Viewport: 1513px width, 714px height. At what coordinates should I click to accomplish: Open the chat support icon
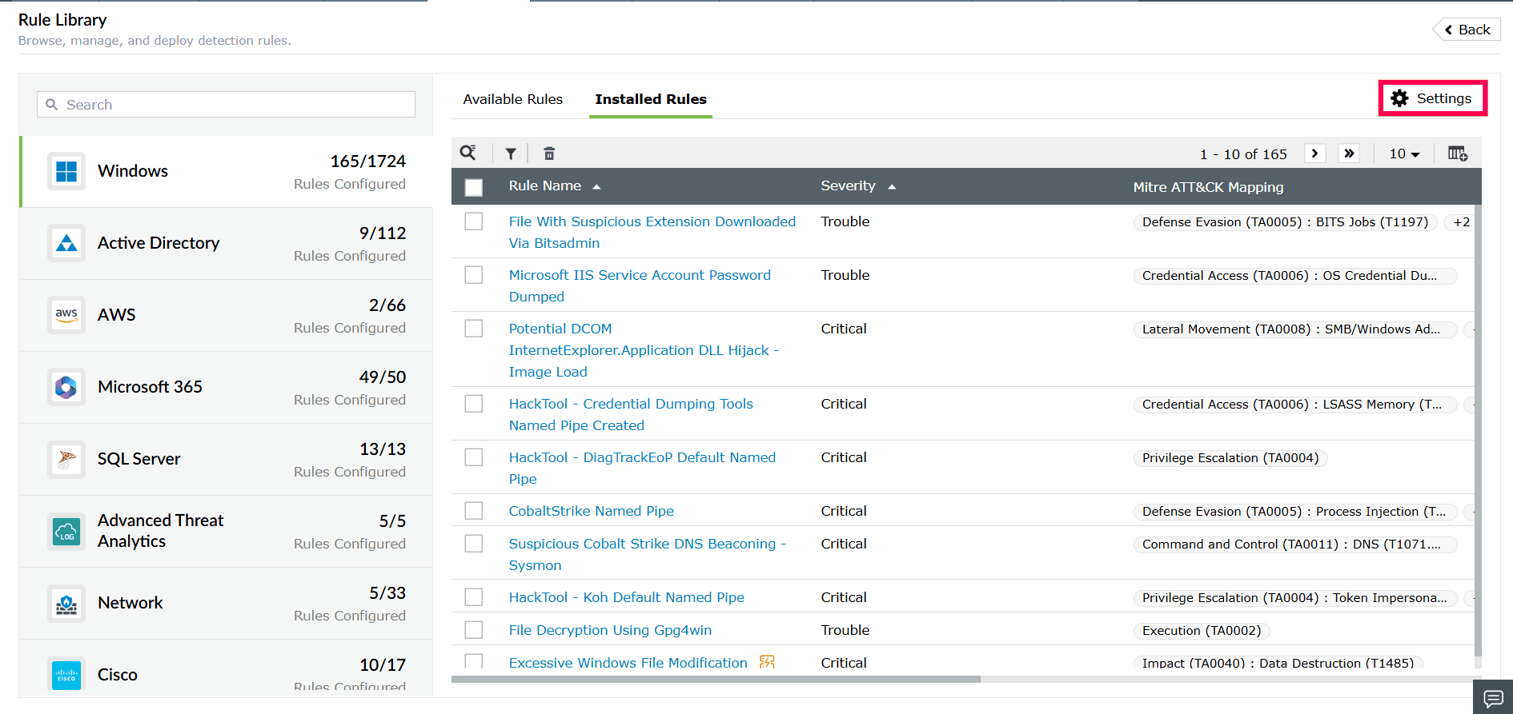coord(1493,698)
